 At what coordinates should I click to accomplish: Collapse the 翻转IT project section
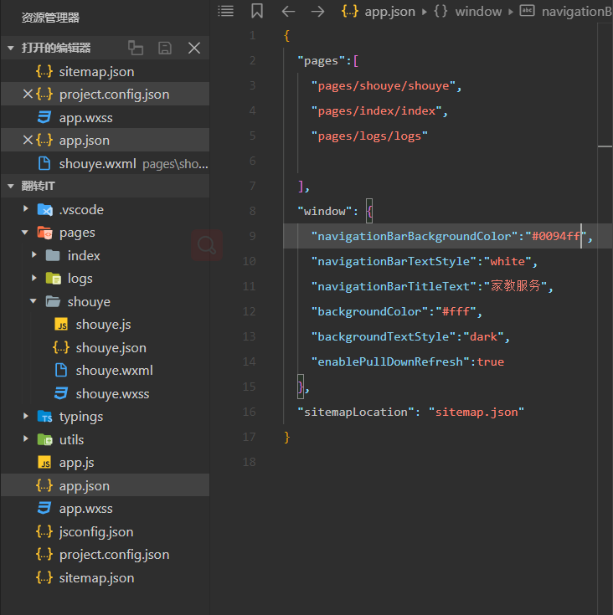11,186
